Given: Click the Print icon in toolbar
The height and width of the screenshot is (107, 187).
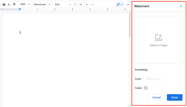Looking at the screenshot, I should [x=4, y=5].
